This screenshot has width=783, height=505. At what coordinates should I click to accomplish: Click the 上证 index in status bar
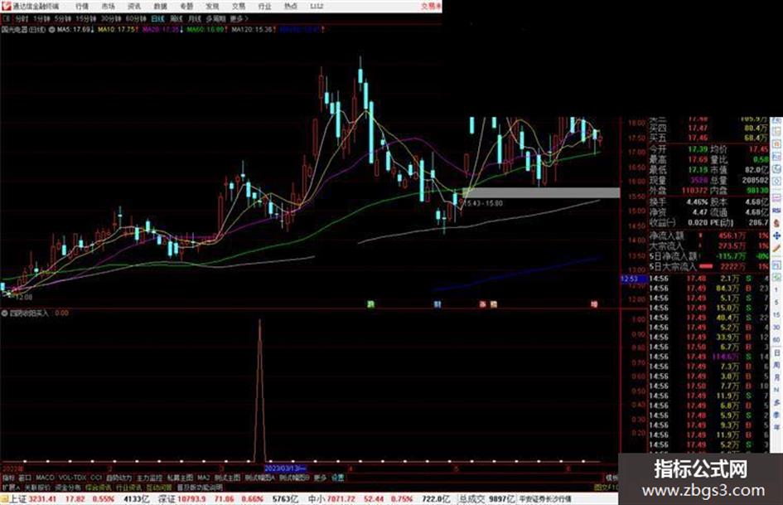tap(18, 499)
